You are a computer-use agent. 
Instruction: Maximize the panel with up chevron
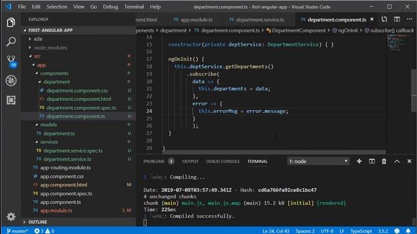397,161
